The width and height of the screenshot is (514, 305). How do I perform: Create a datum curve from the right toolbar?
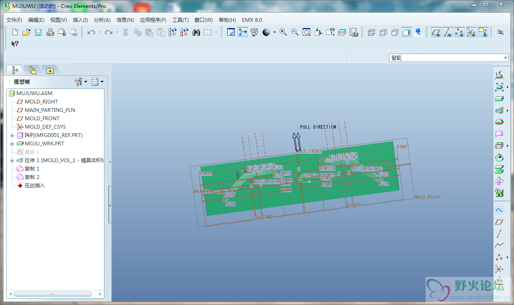(x=499, y=245)
